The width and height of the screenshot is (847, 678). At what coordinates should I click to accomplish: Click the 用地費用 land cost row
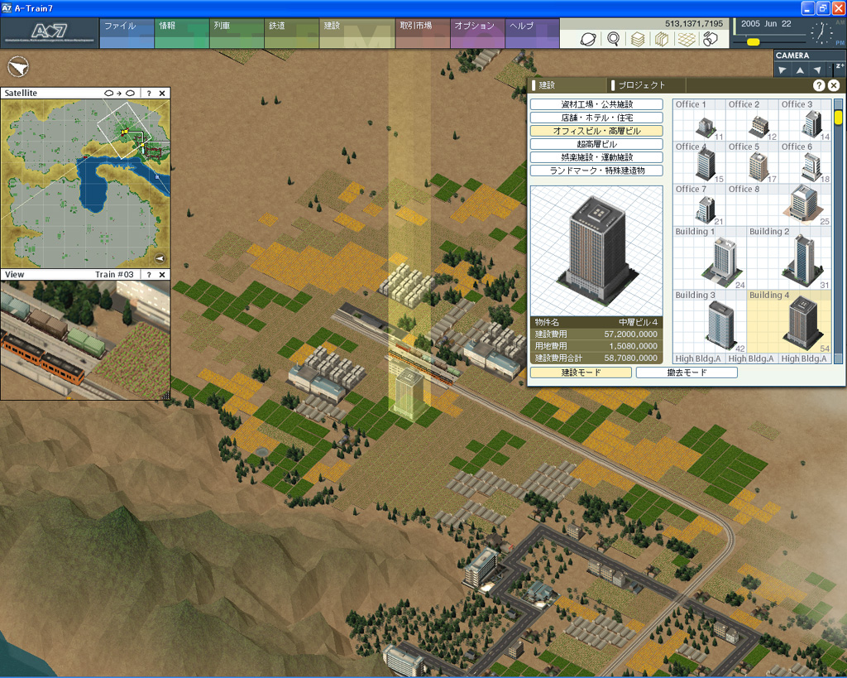[x=596, y=346]
